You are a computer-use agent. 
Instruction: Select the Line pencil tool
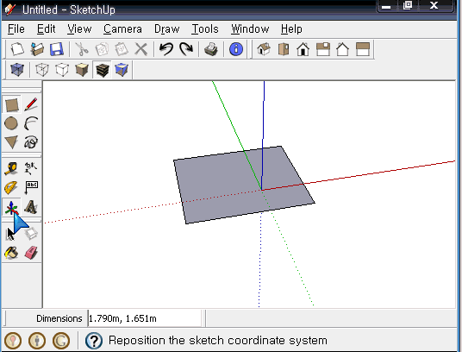pyautogui.click(x=31, y=104)
